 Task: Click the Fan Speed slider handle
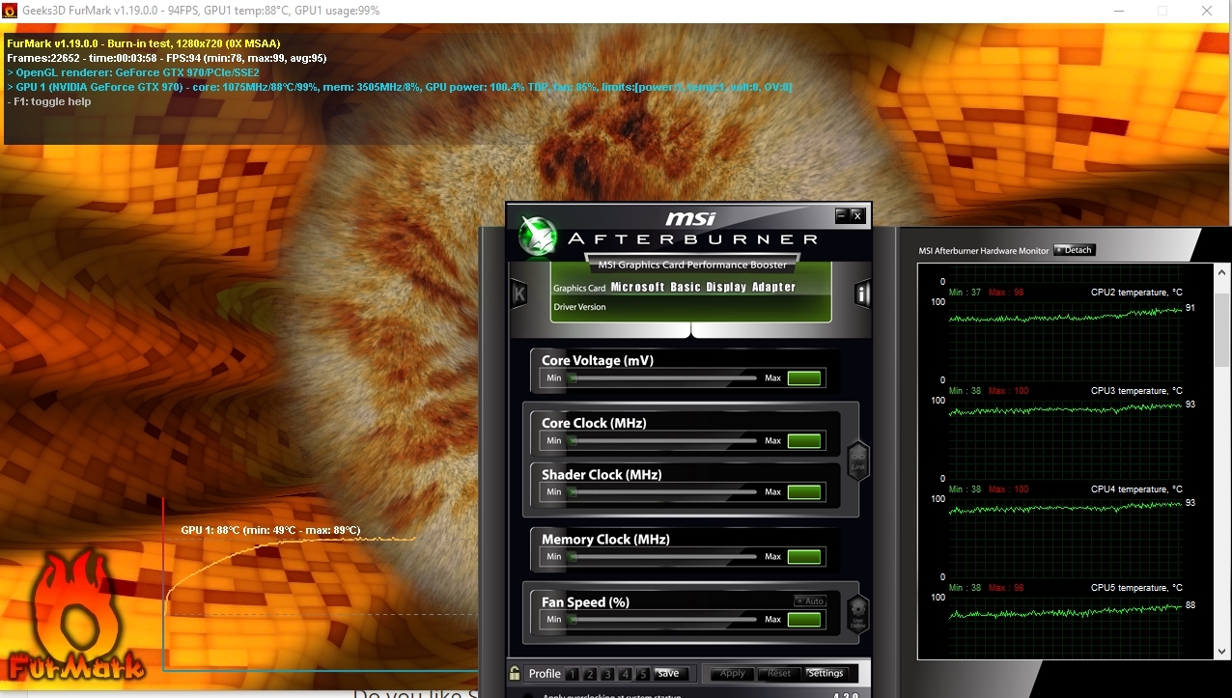pos(573,619)
